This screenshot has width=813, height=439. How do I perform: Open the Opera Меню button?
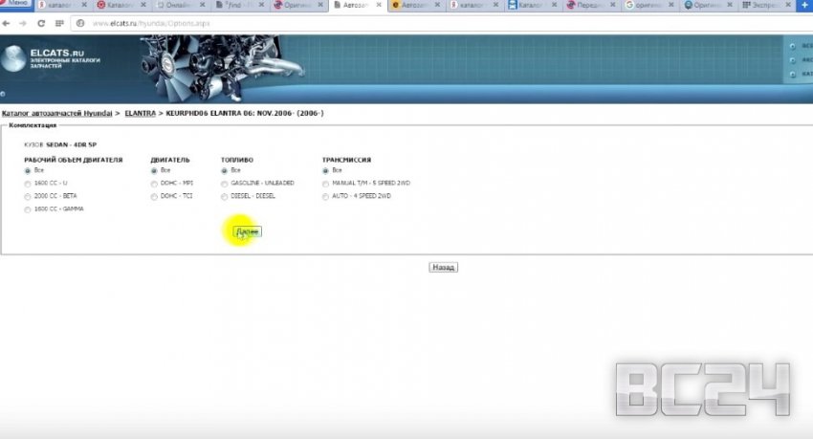click(16, 5)
